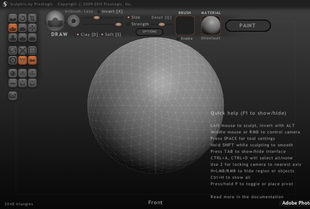Select the Crease brush tool
This screenshot has width=310, height=209.
click(13, 18)
